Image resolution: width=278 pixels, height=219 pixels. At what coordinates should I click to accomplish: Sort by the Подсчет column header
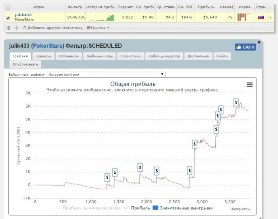[125, 7]
